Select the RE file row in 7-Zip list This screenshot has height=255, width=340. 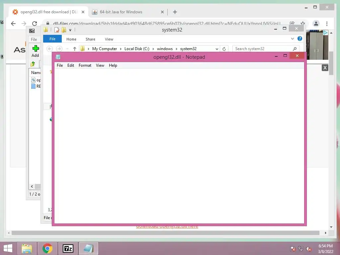click(x=36, y=86)
